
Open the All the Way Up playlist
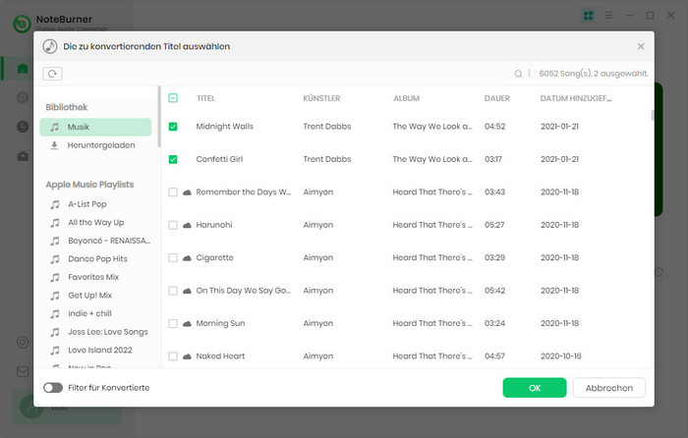coord(96,222)
